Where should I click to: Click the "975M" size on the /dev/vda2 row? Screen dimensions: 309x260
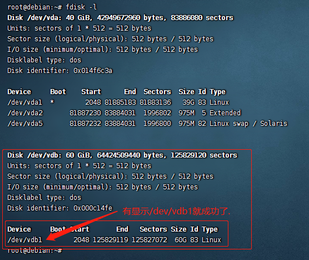[186, 112]
